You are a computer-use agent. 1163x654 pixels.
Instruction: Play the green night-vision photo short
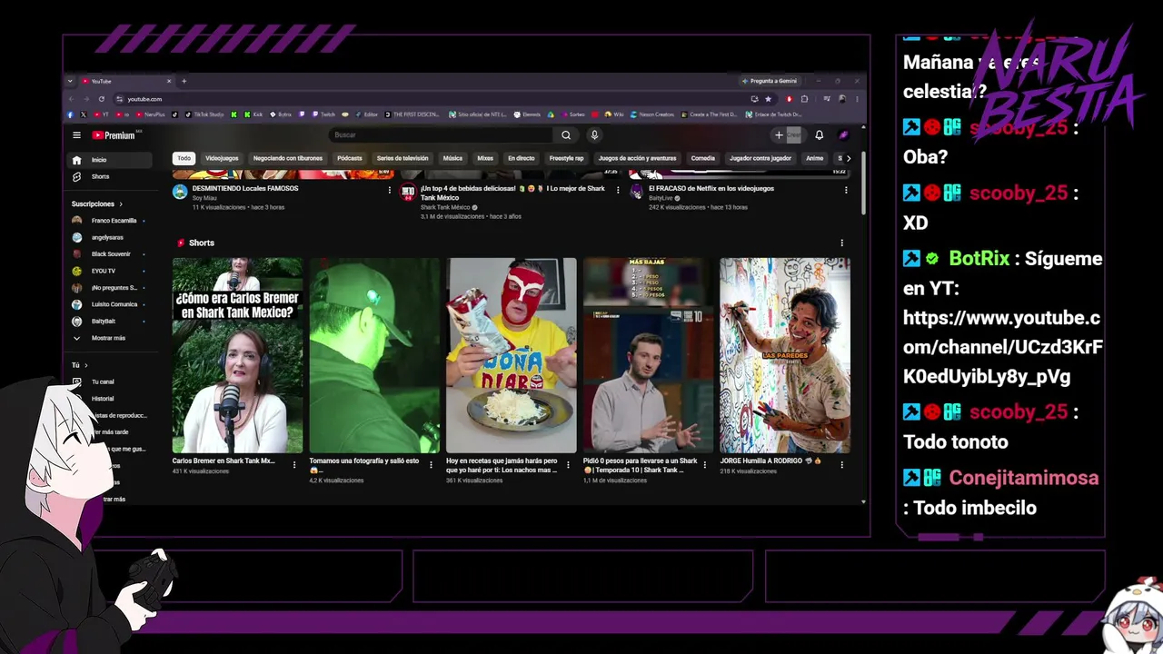pos(374,355)
